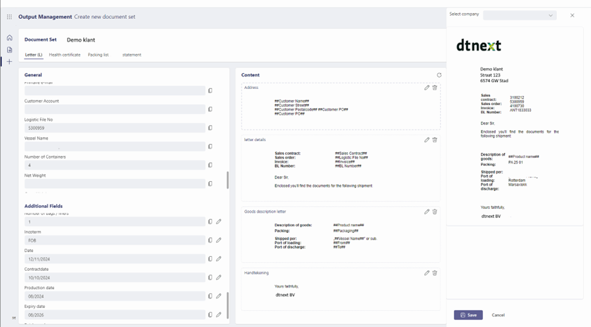Screen dimensions: 591x327
Task: Click the Logistic File No input
Action: click(115, 128)
